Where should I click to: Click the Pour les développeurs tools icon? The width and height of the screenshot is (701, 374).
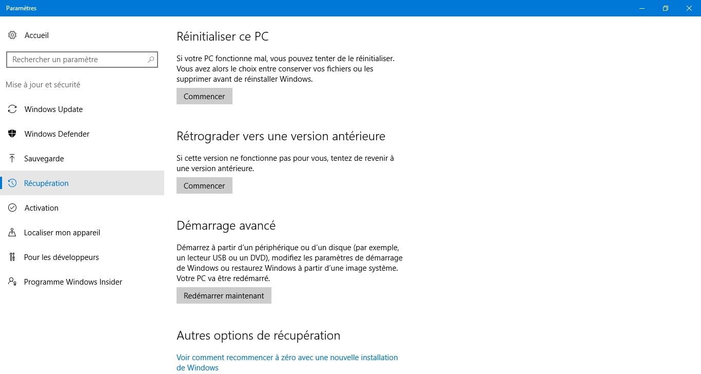[x=12, y=257]
